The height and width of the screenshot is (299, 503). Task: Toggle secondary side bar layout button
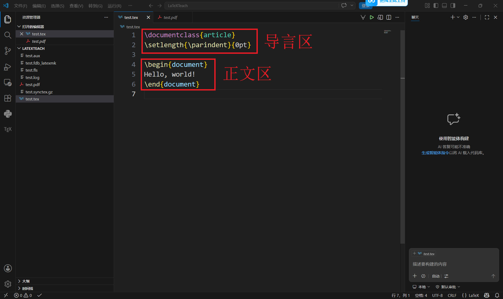pyautogui.click(x=453, y=6)
